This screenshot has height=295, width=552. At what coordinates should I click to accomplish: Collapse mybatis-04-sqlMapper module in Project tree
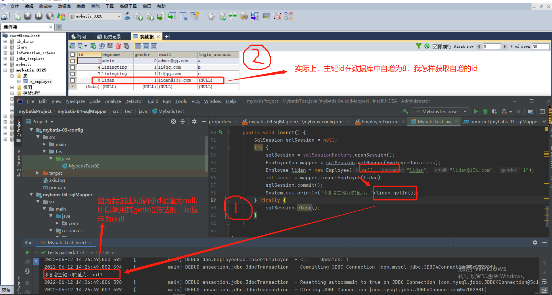[x=31, y=194]
